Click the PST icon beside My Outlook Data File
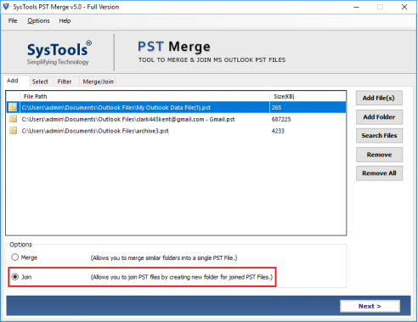This screenshot has height=322, width=418. pyautogui.click(x=13, y=107)
